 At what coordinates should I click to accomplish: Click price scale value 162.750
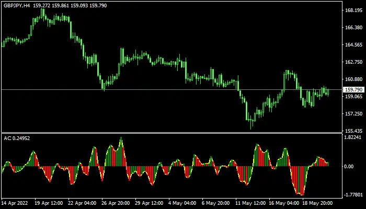click(x=353, y=62)
